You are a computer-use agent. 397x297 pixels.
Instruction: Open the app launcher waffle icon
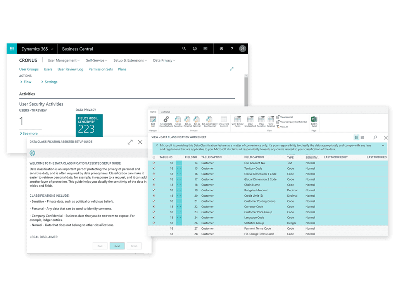click(x=12, y=49)
